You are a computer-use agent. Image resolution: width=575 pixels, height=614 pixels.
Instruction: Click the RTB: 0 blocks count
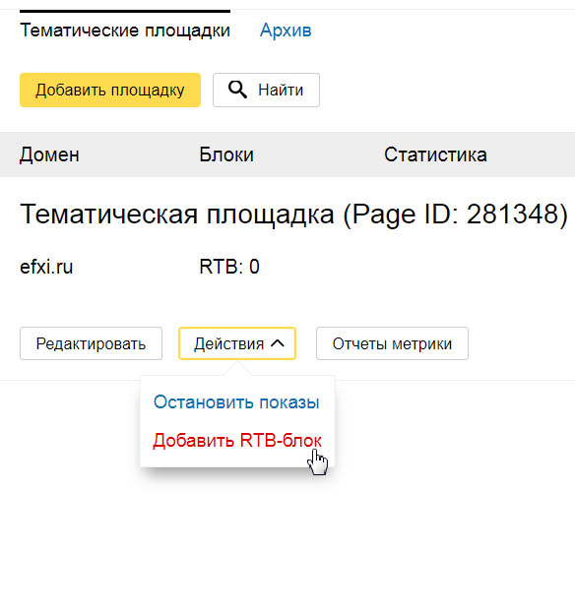point(229,267)
